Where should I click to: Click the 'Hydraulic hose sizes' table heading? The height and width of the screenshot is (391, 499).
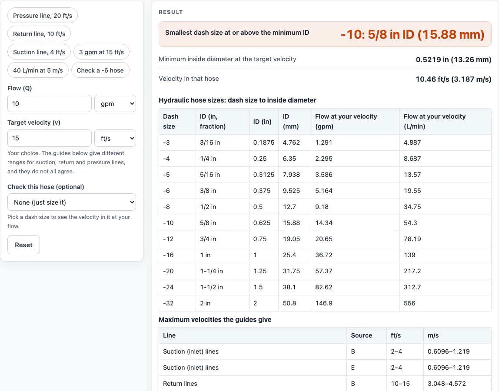[237, 100]
